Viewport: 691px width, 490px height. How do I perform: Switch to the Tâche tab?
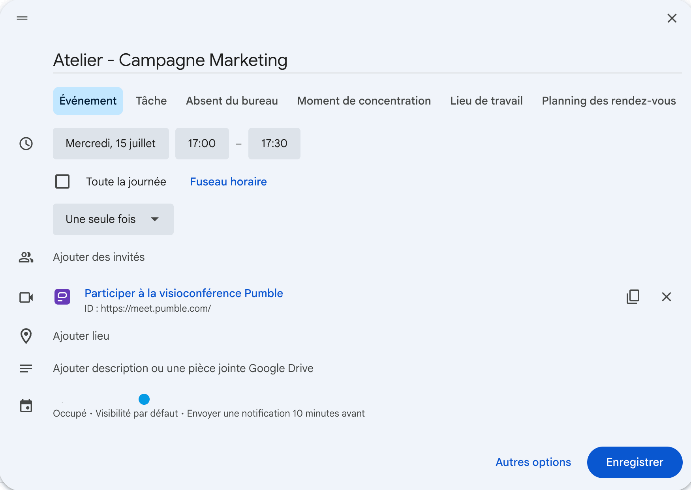tap(151, 101)
